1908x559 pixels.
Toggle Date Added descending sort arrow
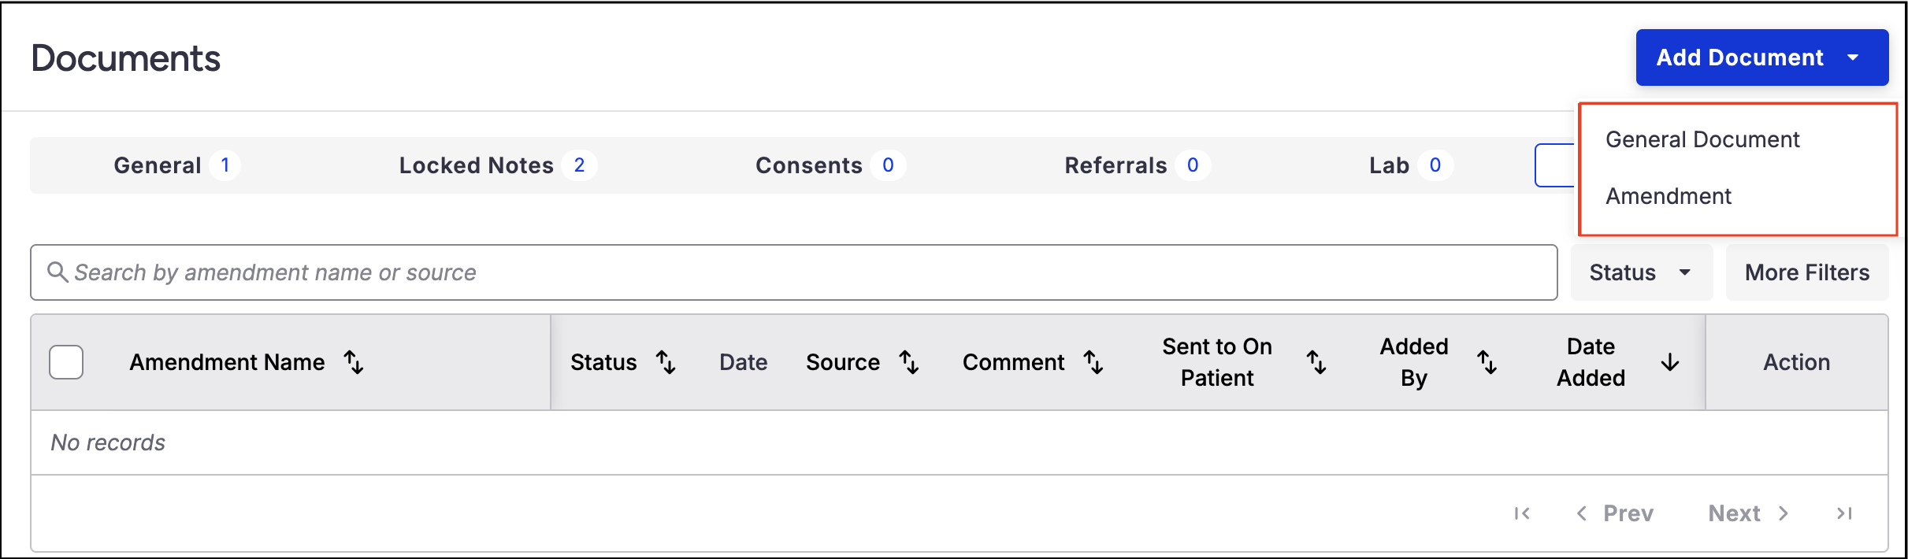pos(1670,362)
